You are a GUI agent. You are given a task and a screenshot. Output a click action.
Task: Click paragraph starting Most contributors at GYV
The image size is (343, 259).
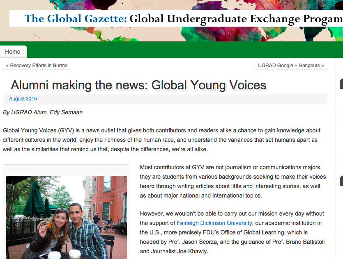(233, 181)
